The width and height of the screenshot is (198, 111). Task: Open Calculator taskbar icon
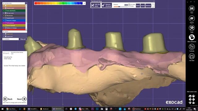[106, 109]
